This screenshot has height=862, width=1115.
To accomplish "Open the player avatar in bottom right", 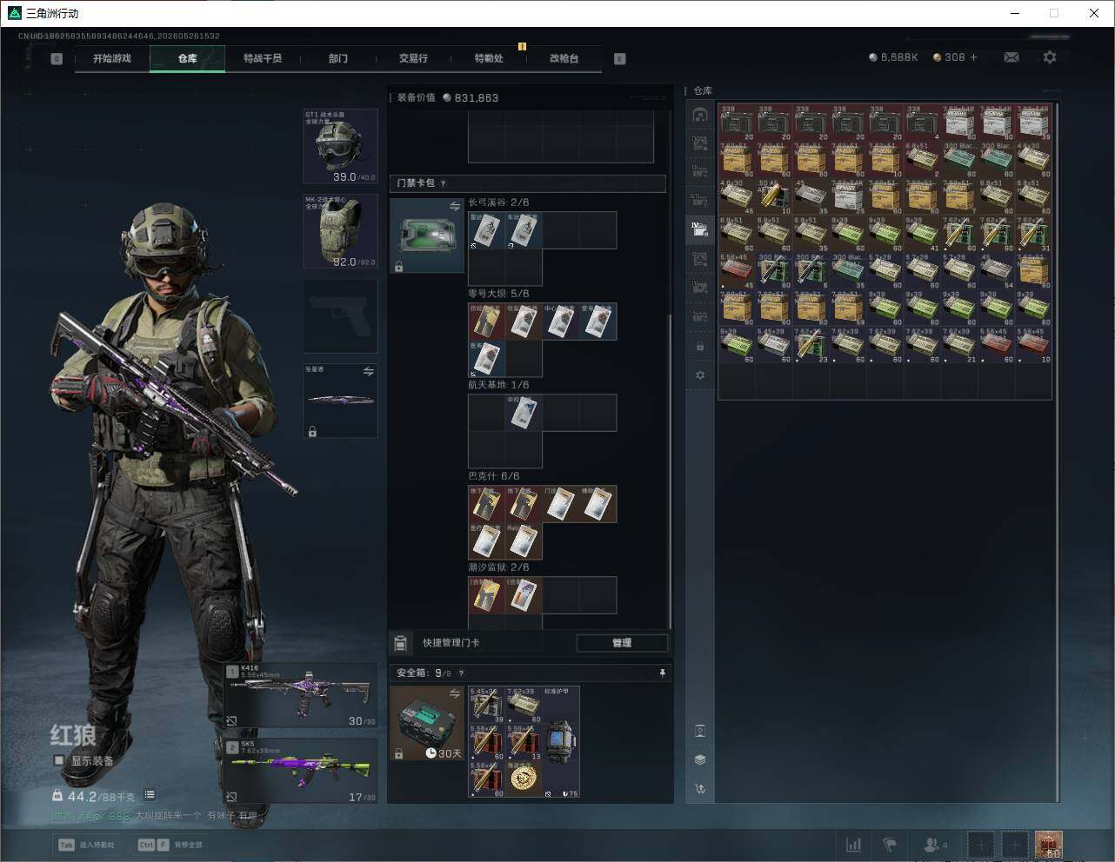I will pyautogui.click(x=1048, y=845).
